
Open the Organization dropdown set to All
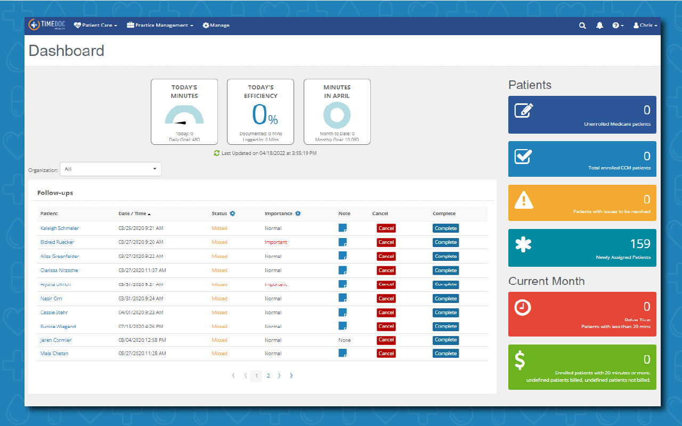coord(110,169)
